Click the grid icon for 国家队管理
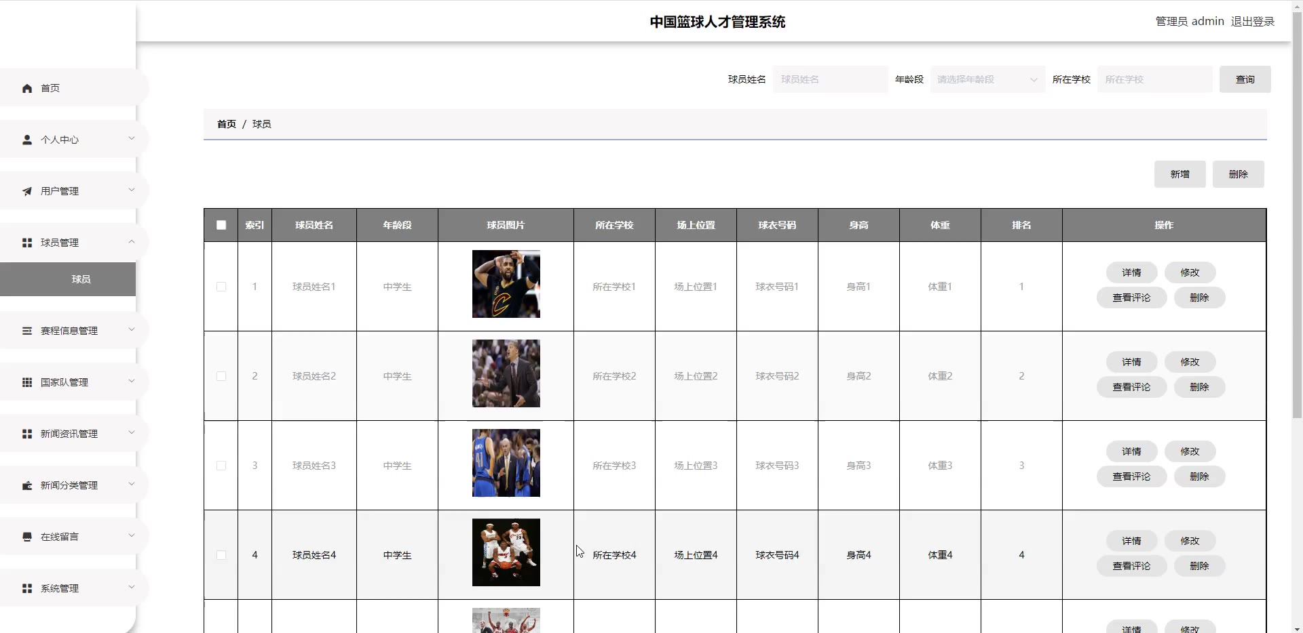Viewport: 1303px width, 633px height. tap(27, 382)
